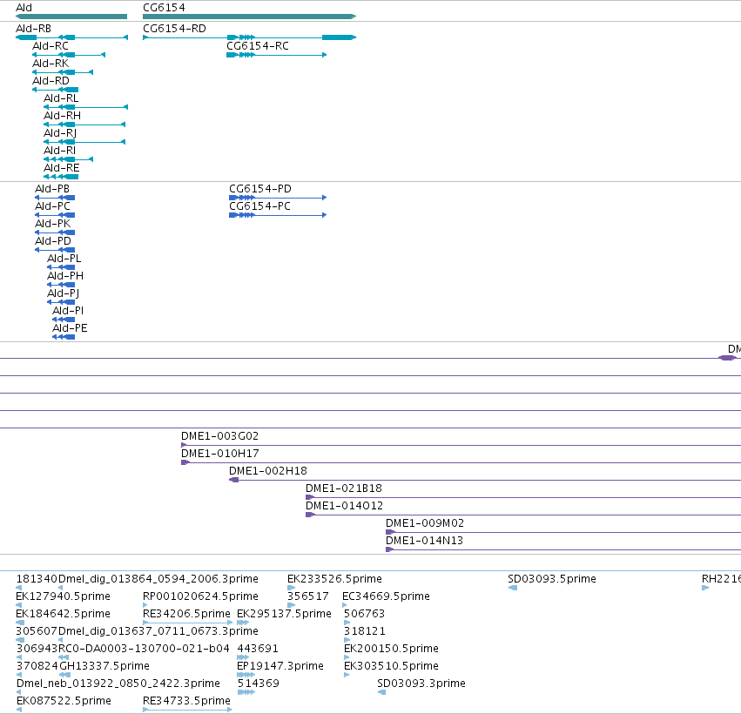This screenshot has height=714, width=741.
Task: Click the Ald-PK protein label
Action: pyautogui.click(x=52, y=224)
